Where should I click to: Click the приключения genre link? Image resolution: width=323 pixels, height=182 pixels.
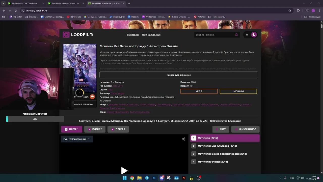pyautogui.click(x=122, y=112)
